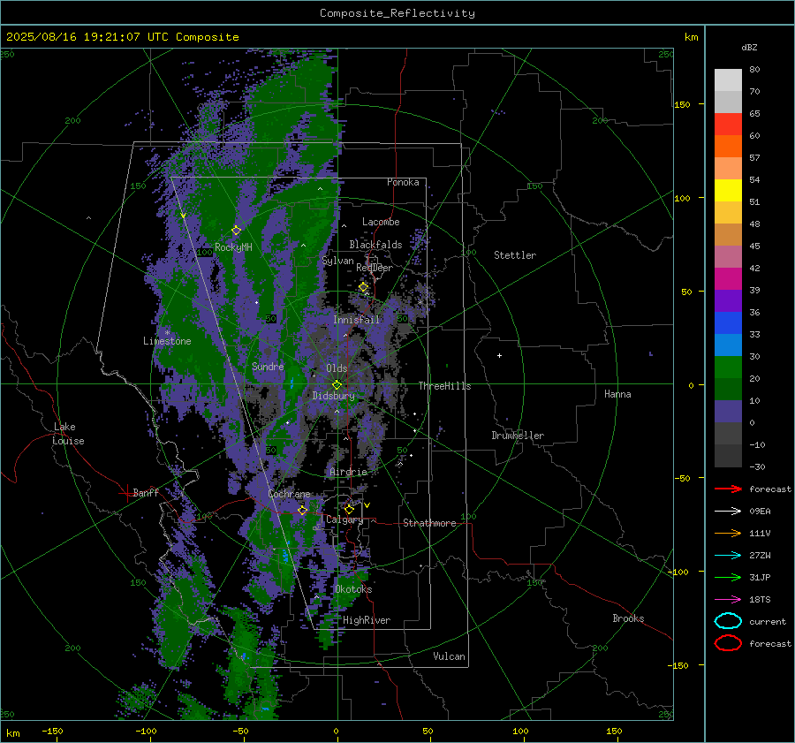Click the yellow diamond marker above Calgary

click(x=349, y=509)
